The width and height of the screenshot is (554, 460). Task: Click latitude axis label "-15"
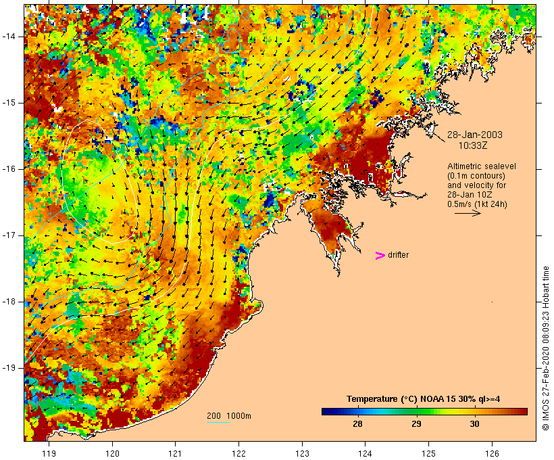tap(8, 103)
